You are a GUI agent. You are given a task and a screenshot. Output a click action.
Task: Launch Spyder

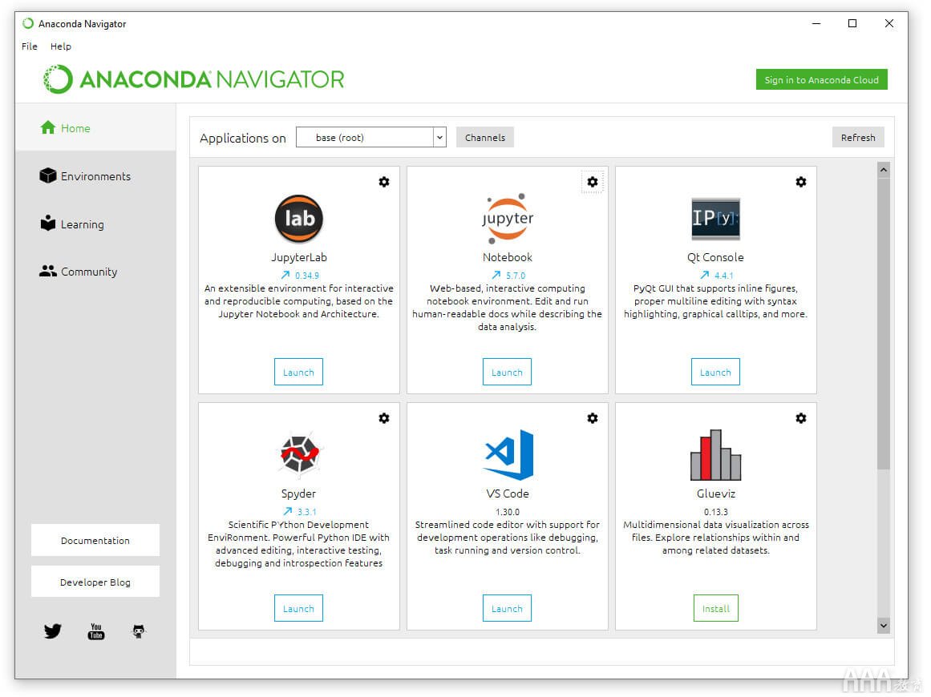coord(298,608)
